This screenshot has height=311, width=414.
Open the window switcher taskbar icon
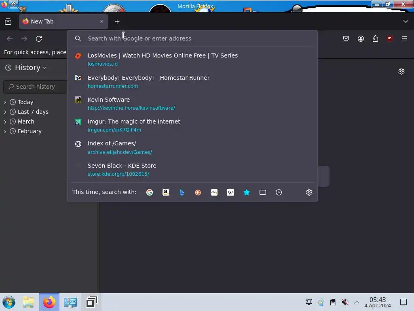tap(92, 302)
